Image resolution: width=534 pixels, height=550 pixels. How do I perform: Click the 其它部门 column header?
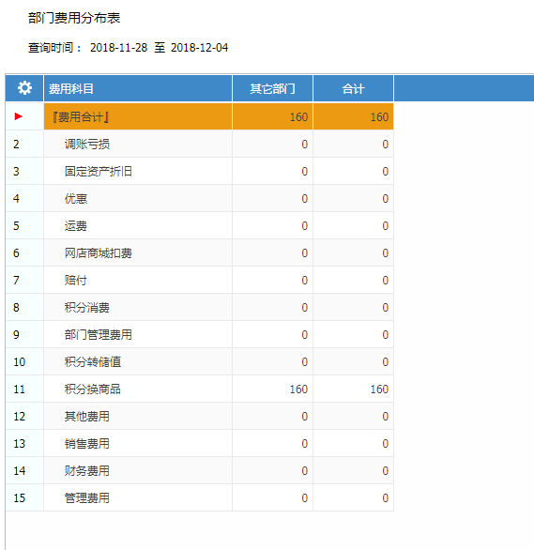tap(272, 88)
